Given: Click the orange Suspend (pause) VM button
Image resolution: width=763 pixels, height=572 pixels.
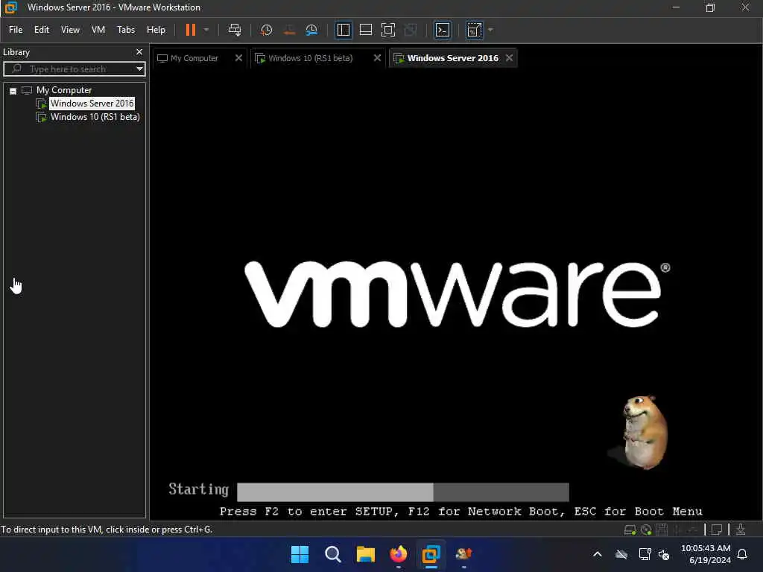Looking at the screenshot, I should [x=191, y=30].
